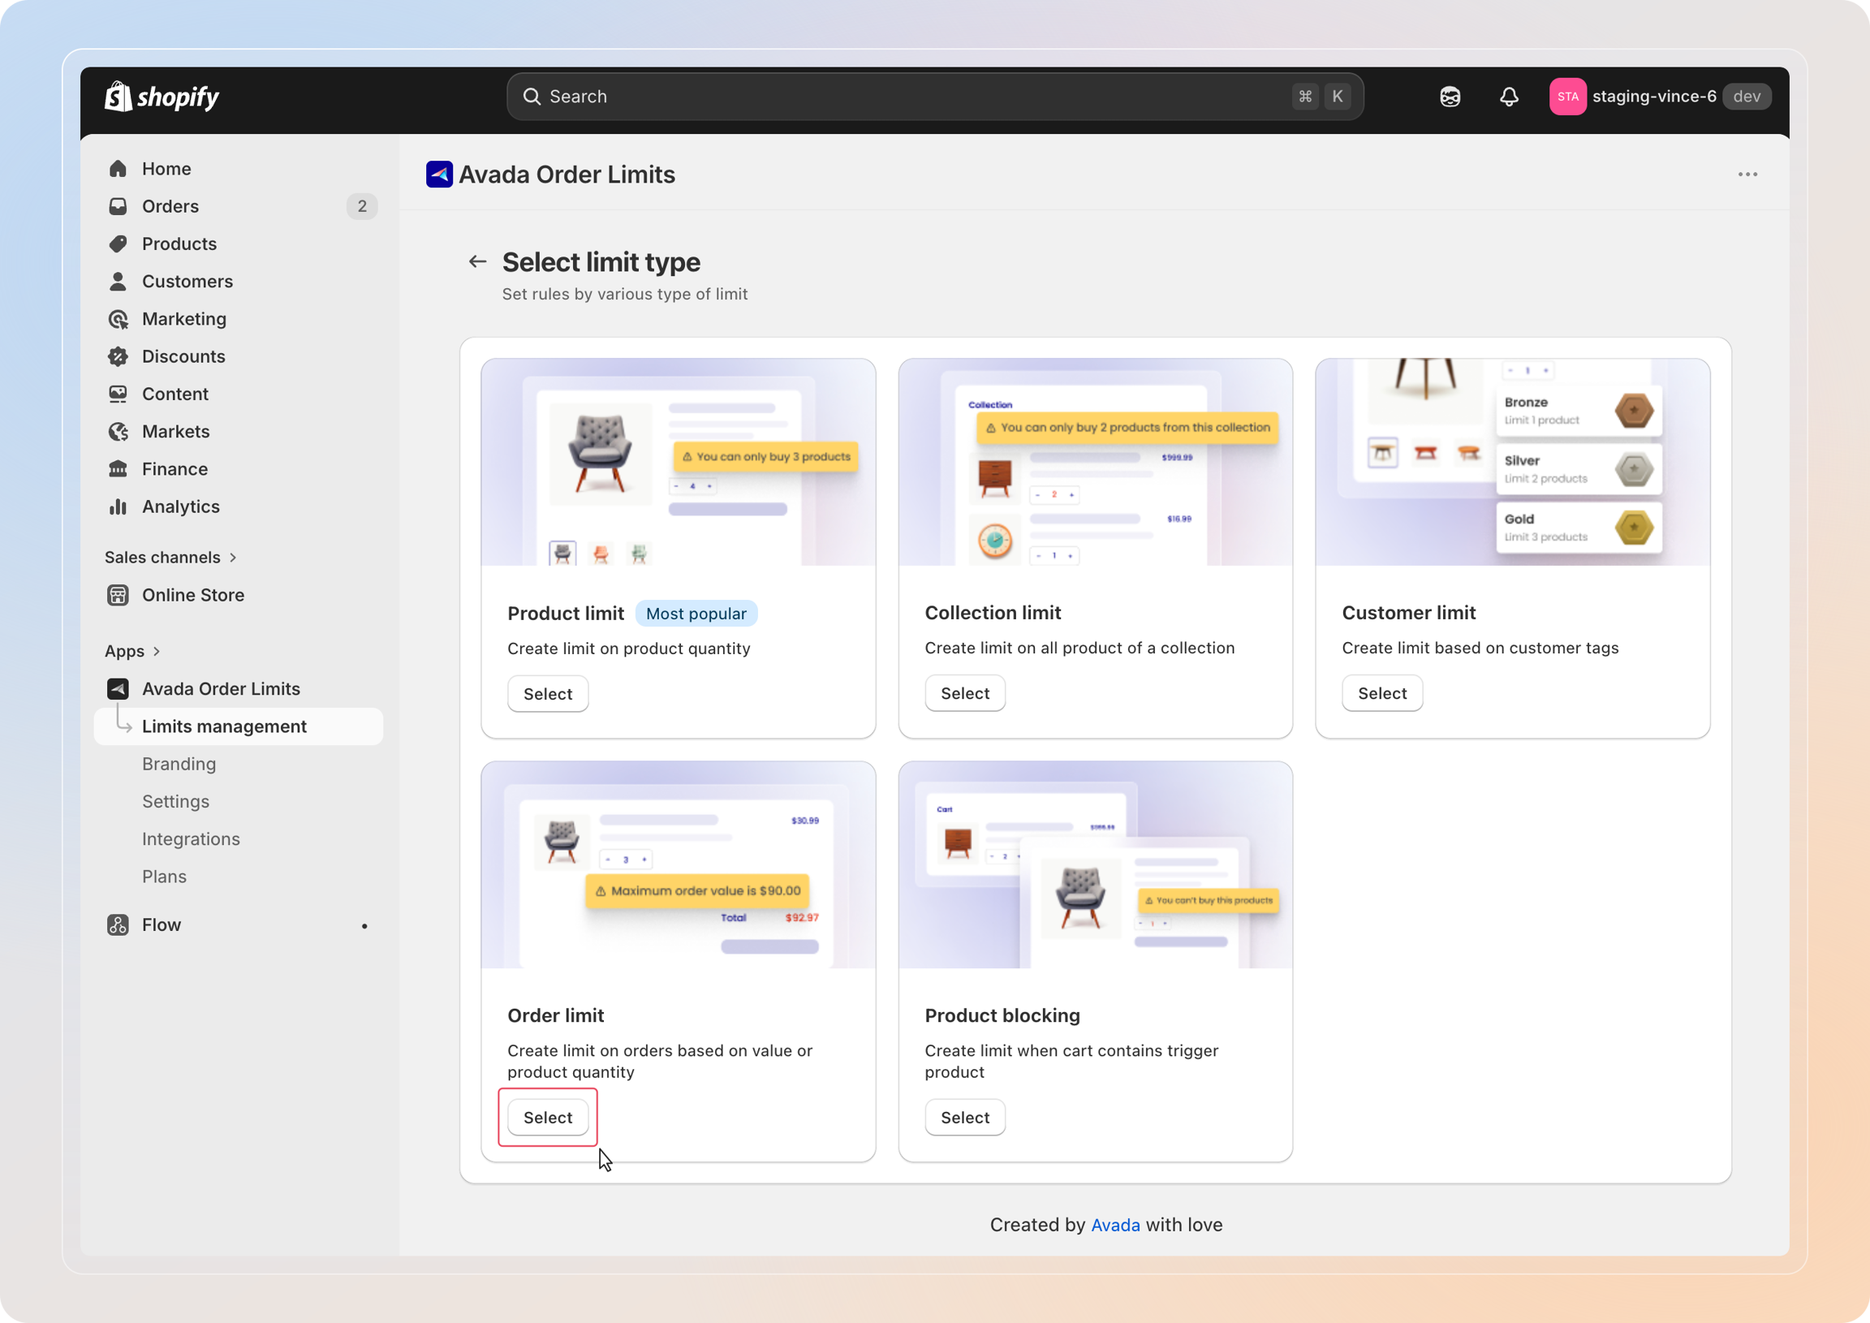Click the Search input field
Viewport: 1870px width, 1323px height.
point(934,97)
